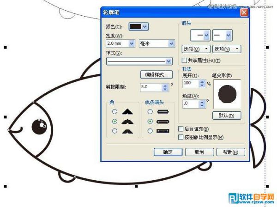Click the bottom center selection handle
This screenshot has width=277, height=207.
click(136, 186)
